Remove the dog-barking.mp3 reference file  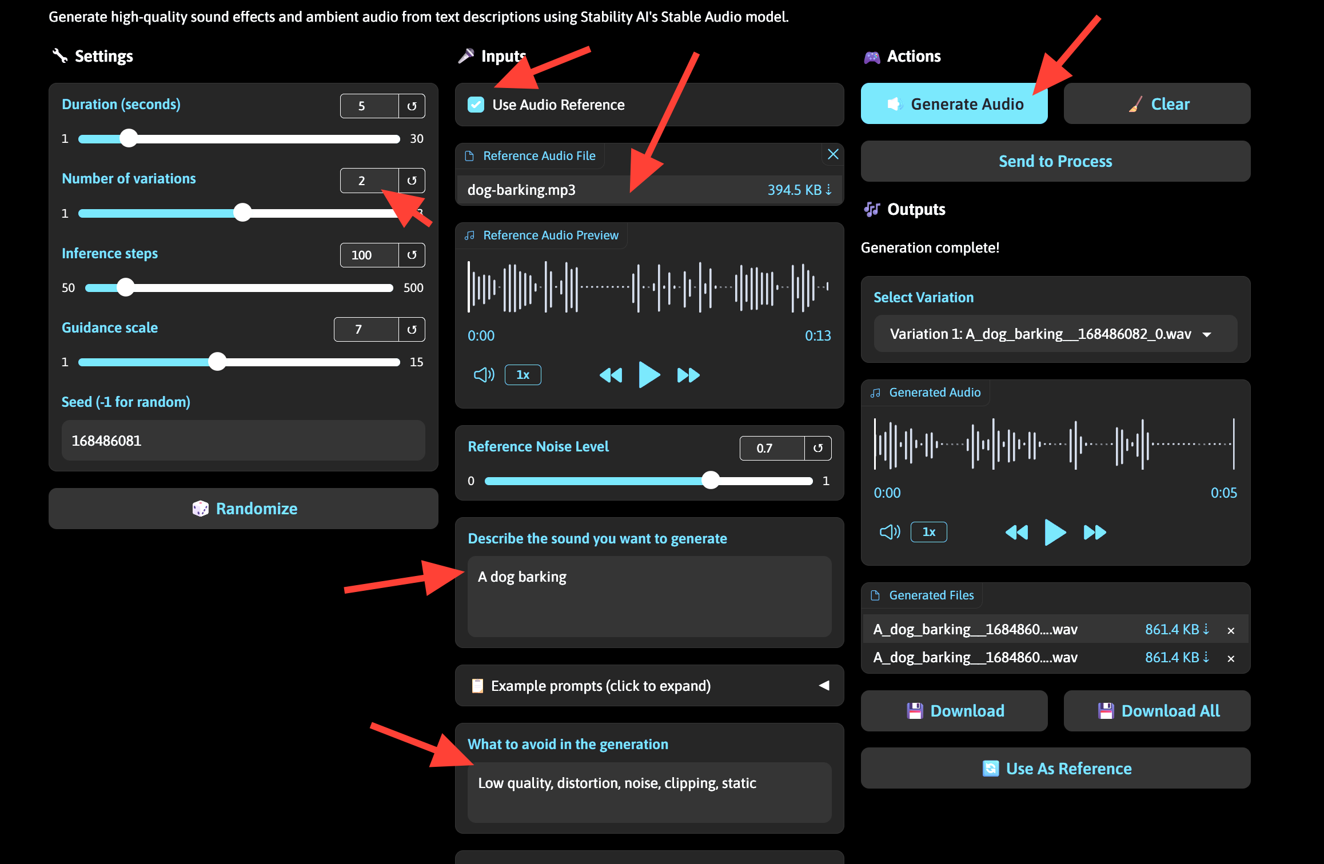pos(832,154)
